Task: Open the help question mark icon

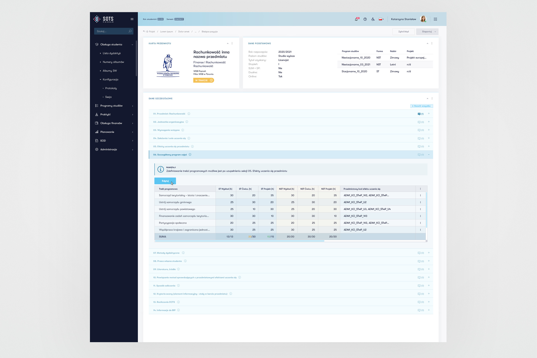Action: (365, 19)
